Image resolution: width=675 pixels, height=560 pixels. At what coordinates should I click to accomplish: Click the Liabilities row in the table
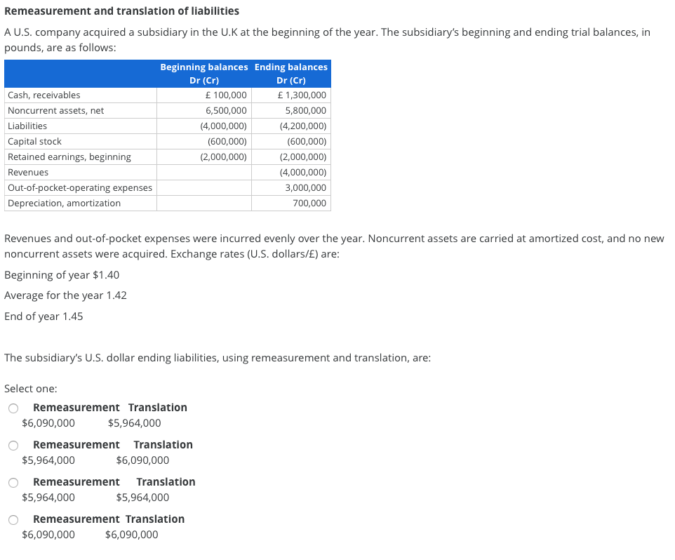[x=27, y=126]
